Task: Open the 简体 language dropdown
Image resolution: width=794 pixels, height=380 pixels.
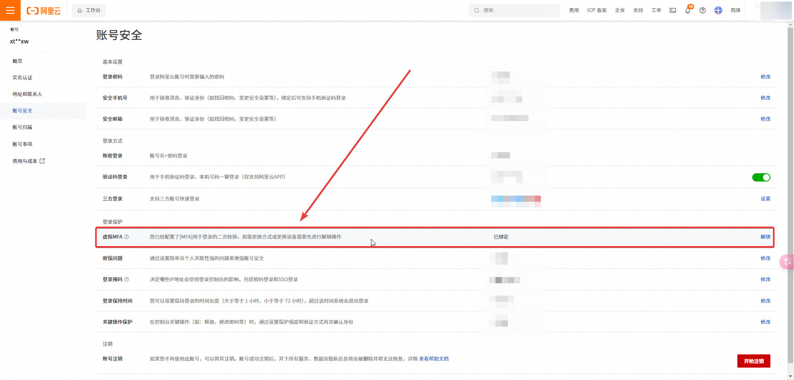Action: point(736,10)
